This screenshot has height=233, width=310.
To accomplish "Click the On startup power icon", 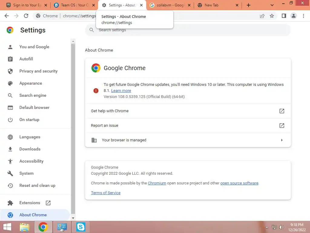I will coord(10,120).
